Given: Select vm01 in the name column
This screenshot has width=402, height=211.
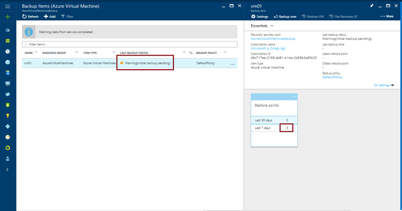Looking at the screenshot, I should tap(28, 63).
